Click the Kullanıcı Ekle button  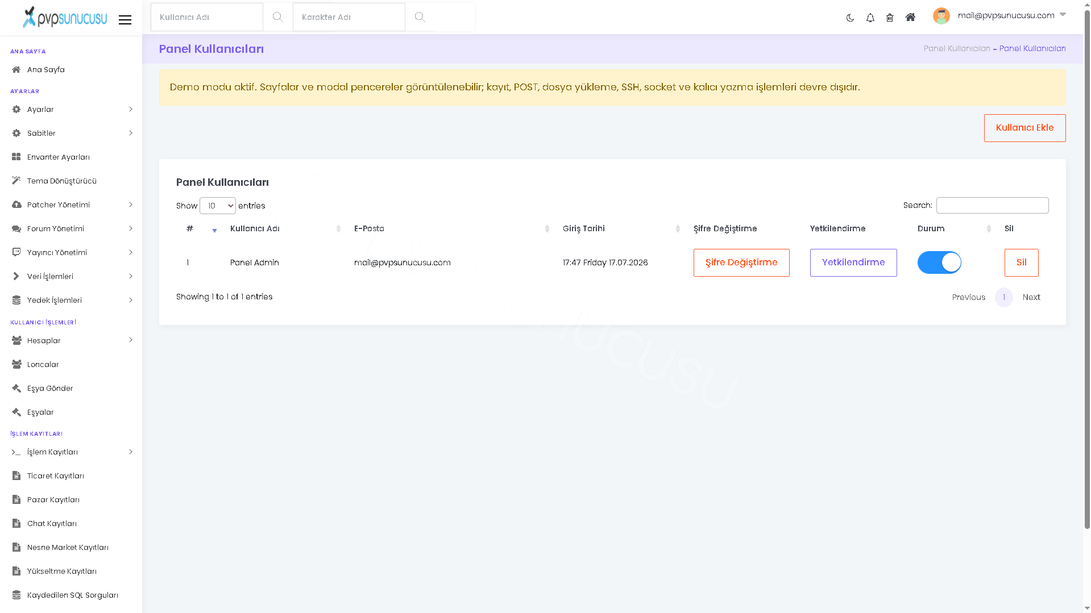coord(1024,128)
